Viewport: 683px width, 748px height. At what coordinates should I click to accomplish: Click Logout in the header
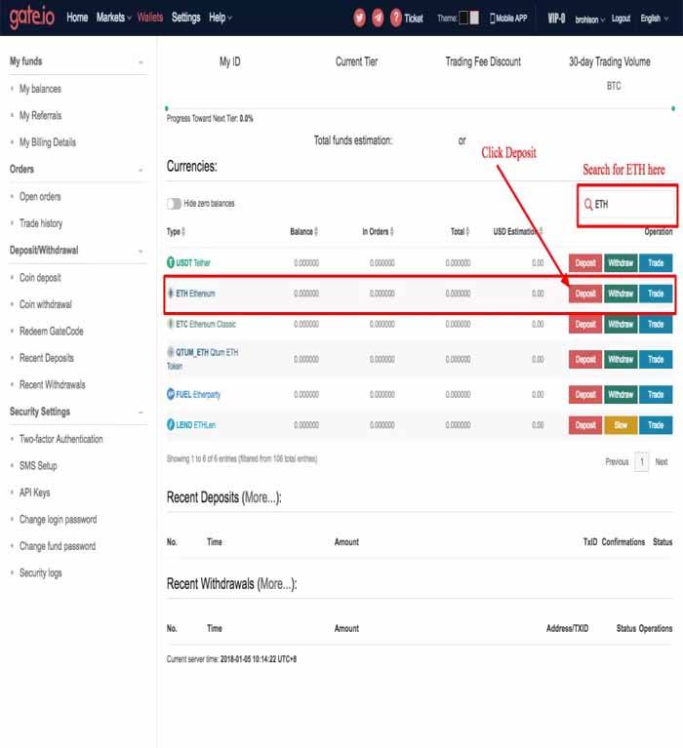coord(621,19)
